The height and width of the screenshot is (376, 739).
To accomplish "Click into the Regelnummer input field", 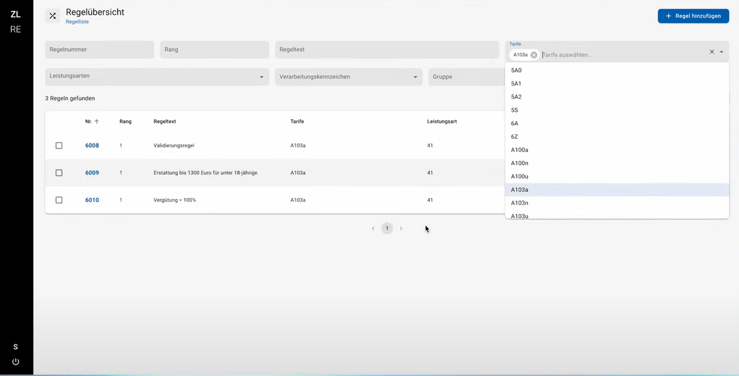I will pyautogui.click(x=100, y=50).
